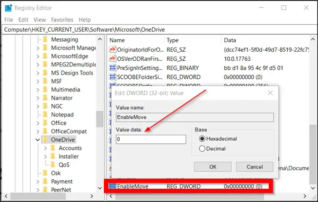Expand the MS Design Tools key
The width and height of the screenshot is (318, 202).
(38, 73)
